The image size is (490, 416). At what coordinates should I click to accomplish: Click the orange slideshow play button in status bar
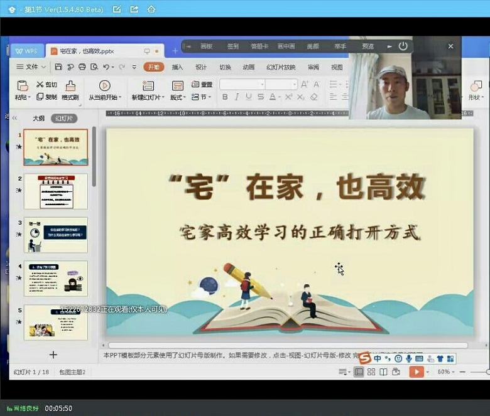click(416, 372)
